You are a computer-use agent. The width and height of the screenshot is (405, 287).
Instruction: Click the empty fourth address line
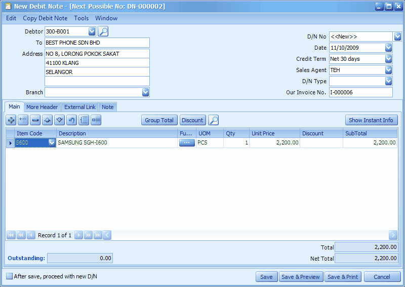(x=97, y=81)
